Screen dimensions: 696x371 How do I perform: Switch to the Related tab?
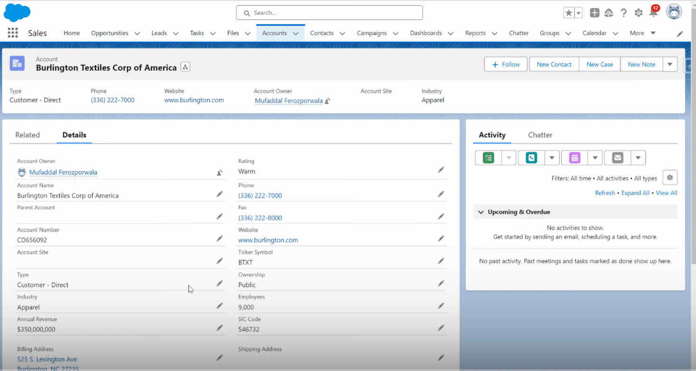coord(28,135)
